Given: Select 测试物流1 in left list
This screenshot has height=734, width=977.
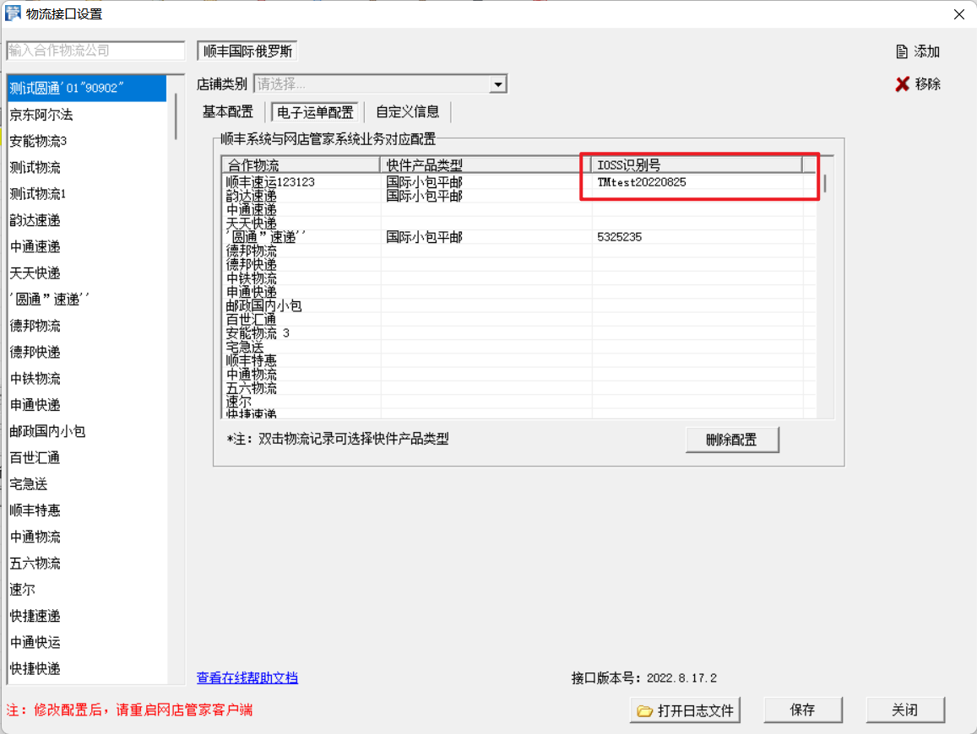Looking at the screenshot, I should pyautogui.click(x=87, y=193).
